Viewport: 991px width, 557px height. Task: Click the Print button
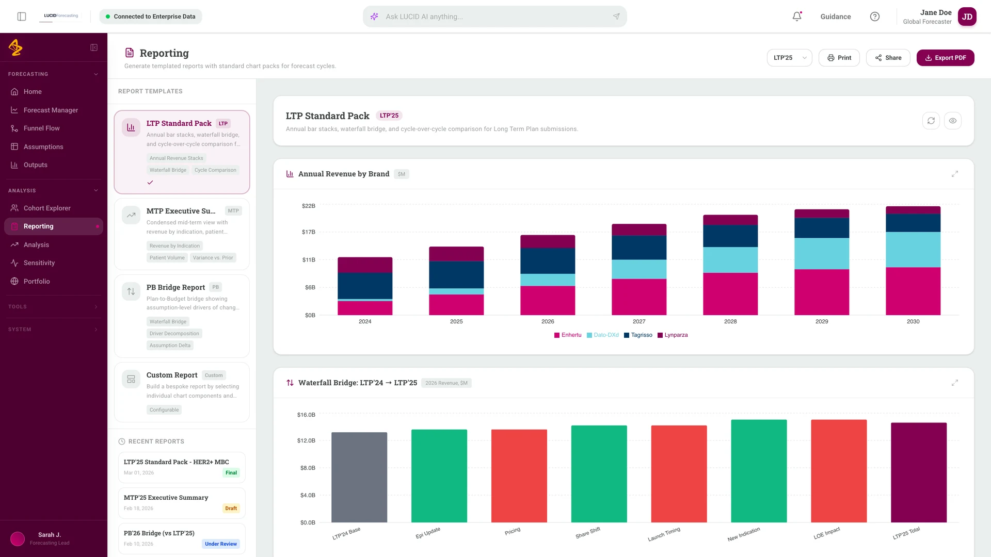839,58
